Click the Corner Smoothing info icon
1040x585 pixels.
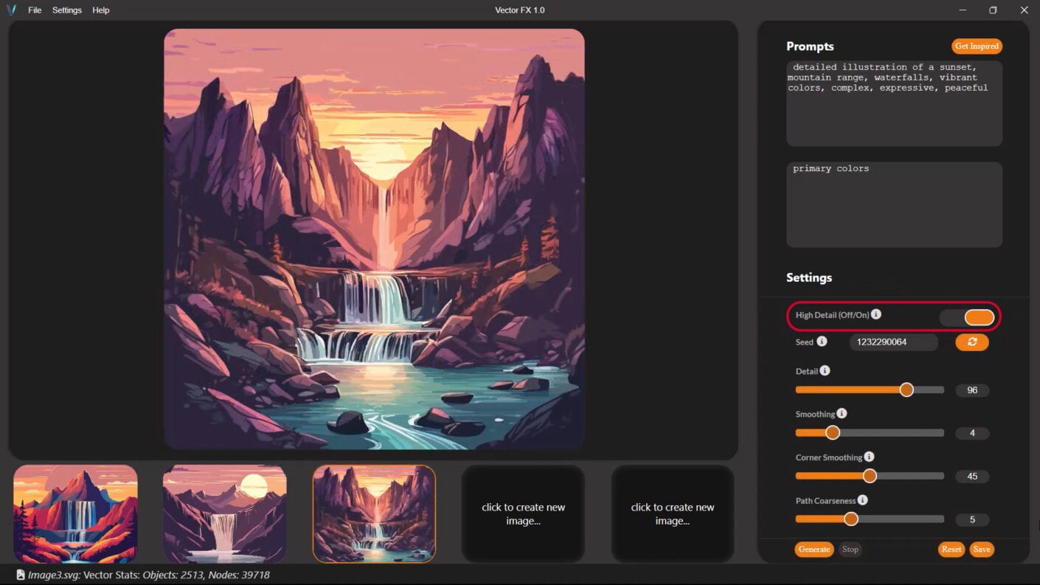[870, 457]
